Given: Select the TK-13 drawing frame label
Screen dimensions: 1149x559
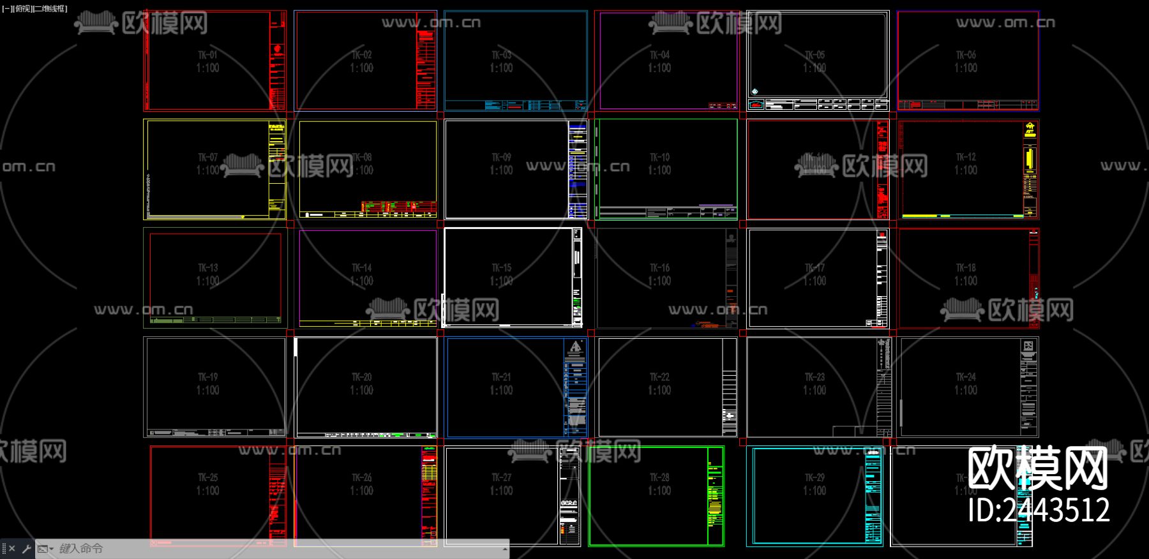Looking at the screenshot, I should coord(207,268).
